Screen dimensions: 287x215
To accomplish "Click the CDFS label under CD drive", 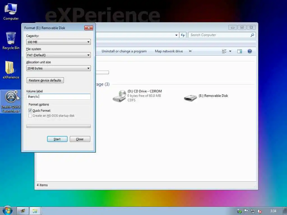I will (131, 100).
